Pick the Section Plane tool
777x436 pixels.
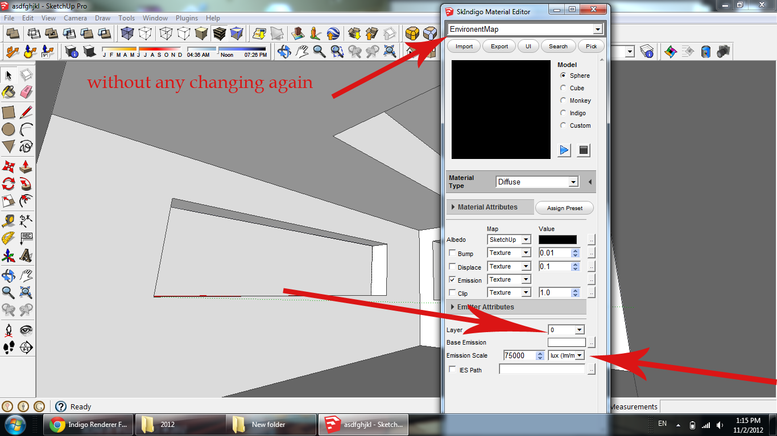(26, 347)
